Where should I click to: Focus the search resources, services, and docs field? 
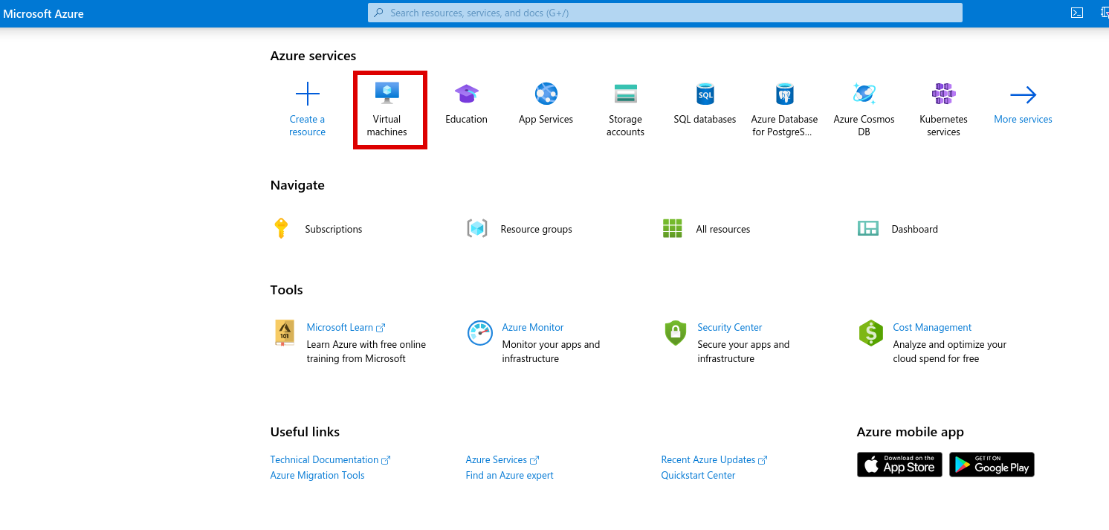coord(665,13)
